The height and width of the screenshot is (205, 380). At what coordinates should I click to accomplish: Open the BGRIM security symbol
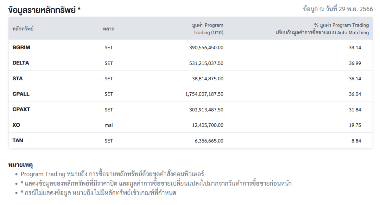pos(21,47)
